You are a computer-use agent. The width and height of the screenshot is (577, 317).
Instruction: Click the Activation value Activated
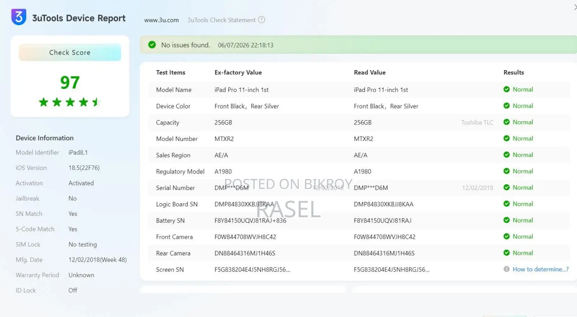coord(81,183)
